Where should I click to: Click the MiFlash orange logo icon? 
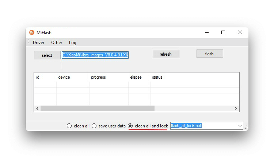point(32,32)
